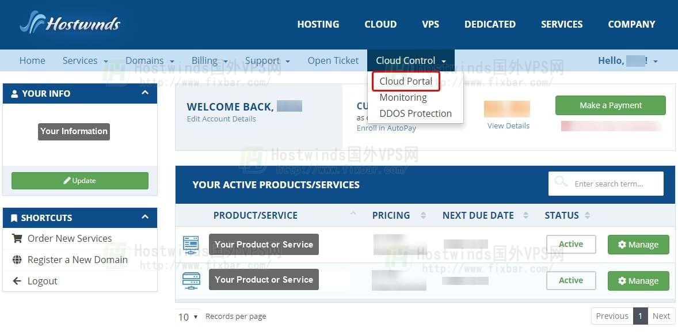This screenshot has width=678, height=335.
Task: Click the magnifier icon in the search box
Action: tap(561, 181)
